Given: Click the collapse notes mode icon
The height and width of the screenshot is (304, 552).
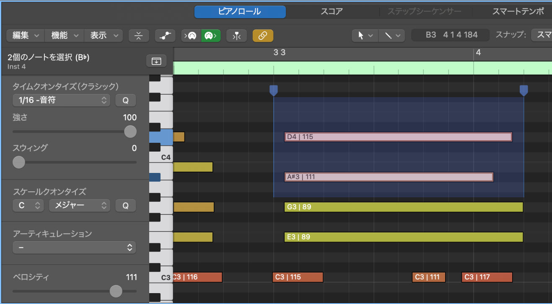Looking at the screenshot, I should pyautogui.click(x=139, y=36).
